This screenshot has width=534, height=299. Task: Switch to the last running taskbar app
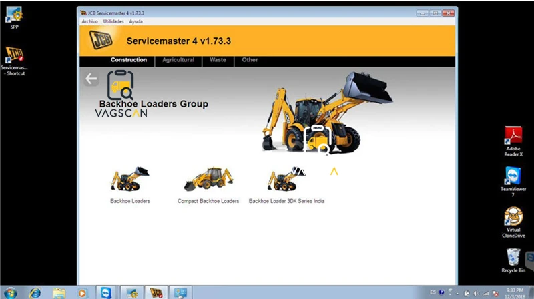point(180,292)
